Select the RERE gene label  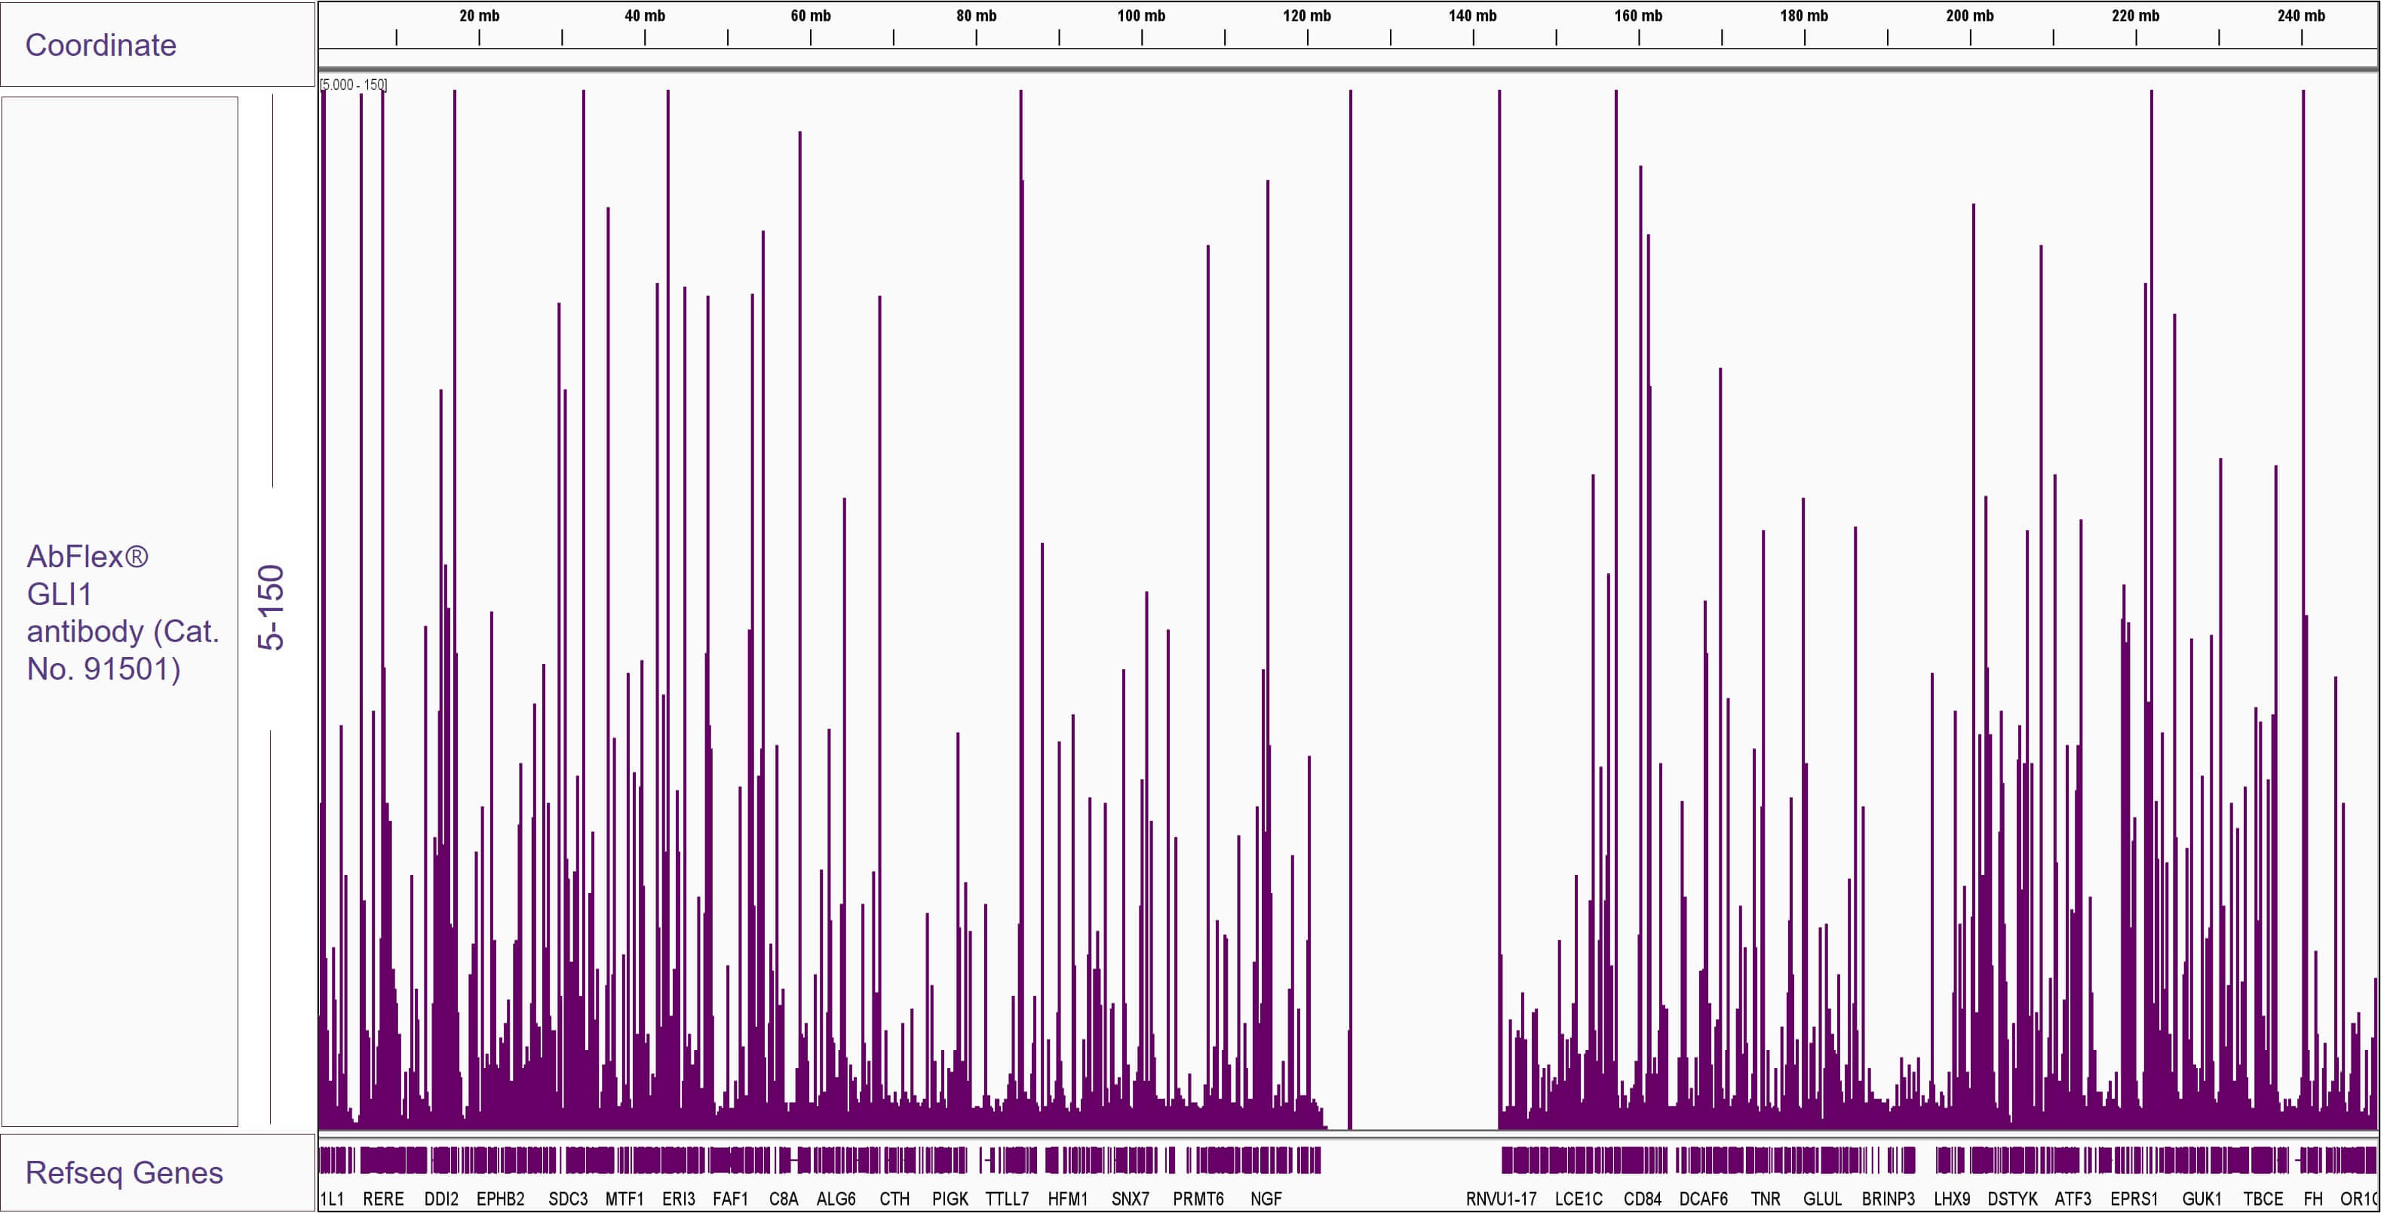pyautogui.click(x=382, y=1198)
